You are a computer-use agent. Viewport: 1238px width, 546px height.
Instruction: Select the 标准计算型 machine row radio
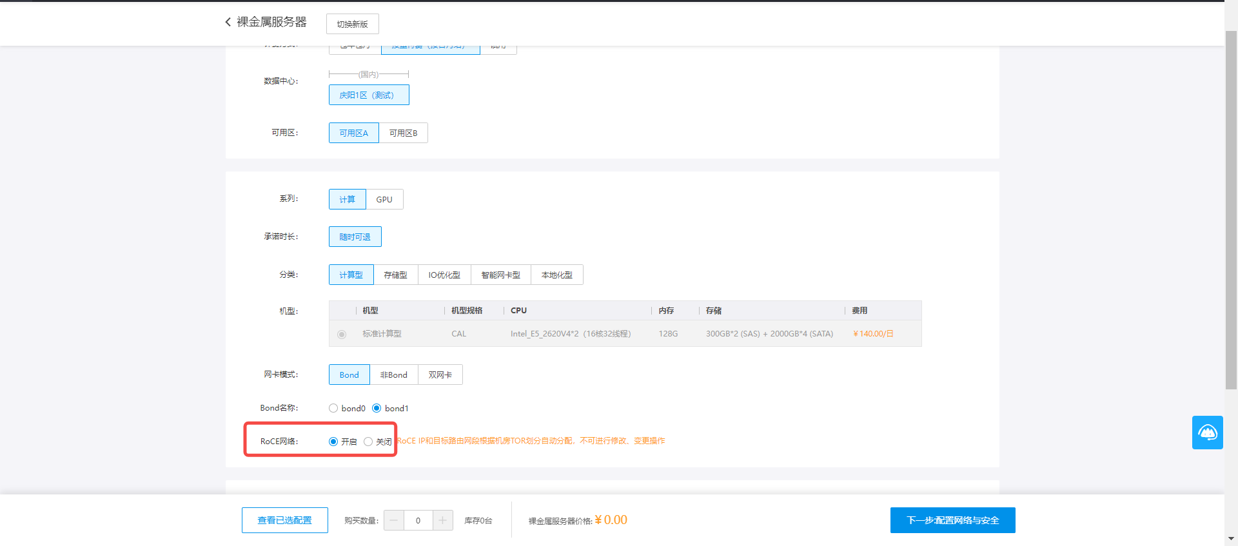coord(342,334)
